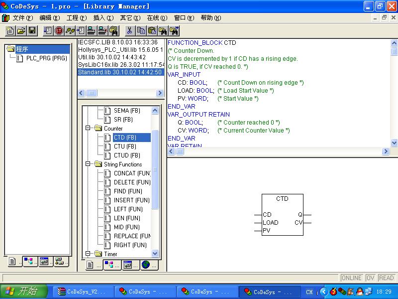Select Hollysys_PLC_Util.lib in library list
The width and height of the screenshot is (398, 299).
121,50
